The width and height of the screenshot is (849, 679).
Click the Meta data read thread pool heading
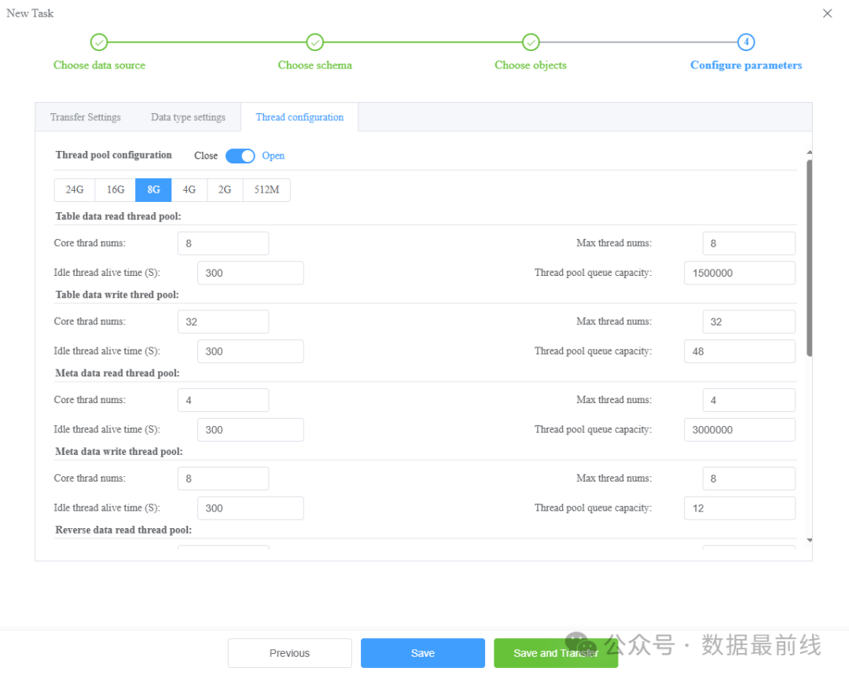pos(117,373)
